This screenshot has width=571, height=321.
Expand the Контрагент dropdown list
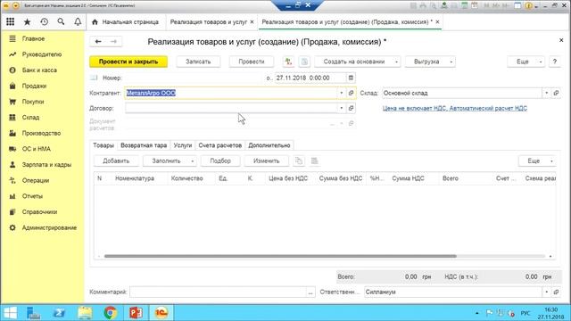[x=341, y=93]
